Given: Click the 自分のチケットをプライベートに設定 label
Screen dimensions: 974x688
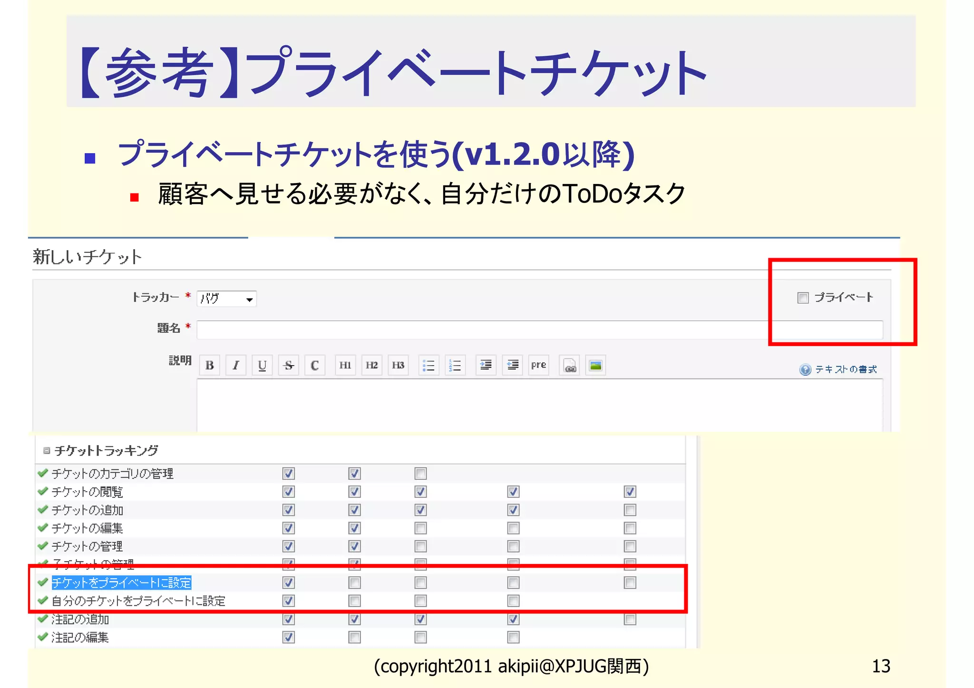Looking at the screenshot, I should click(x=138, y=601).
